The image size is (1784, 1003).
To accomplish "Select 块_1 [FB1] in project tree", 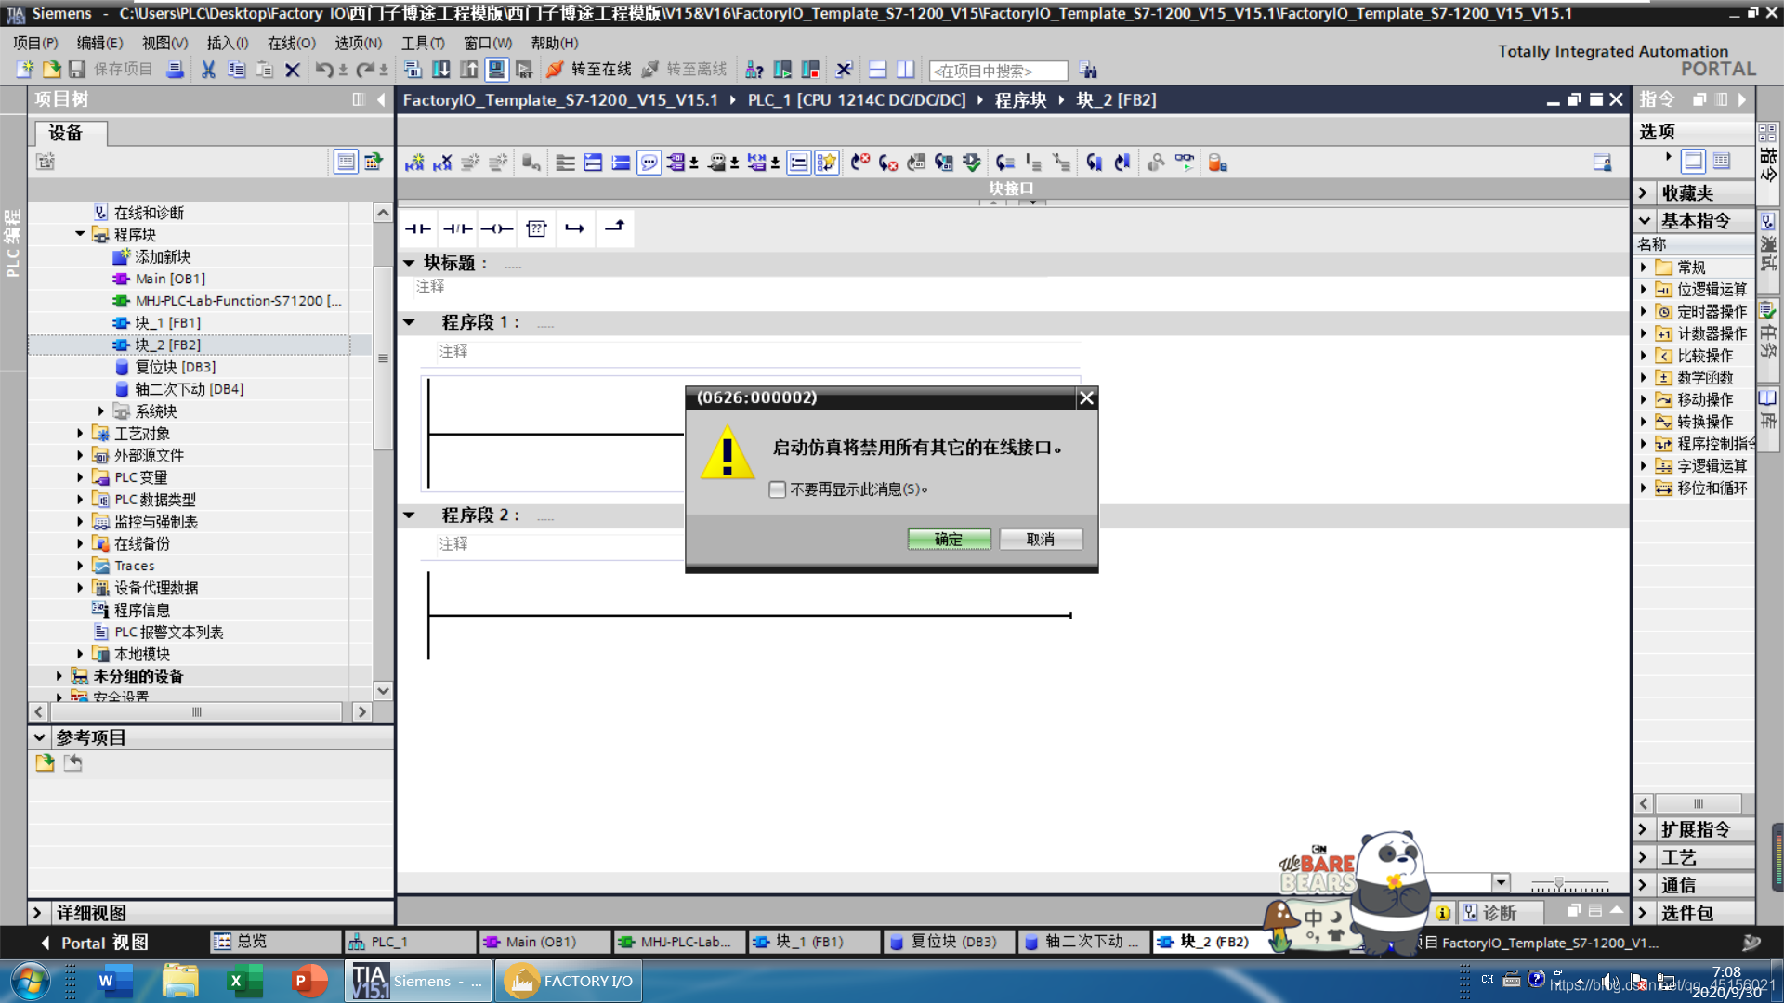I will click(x=168, y=322).
